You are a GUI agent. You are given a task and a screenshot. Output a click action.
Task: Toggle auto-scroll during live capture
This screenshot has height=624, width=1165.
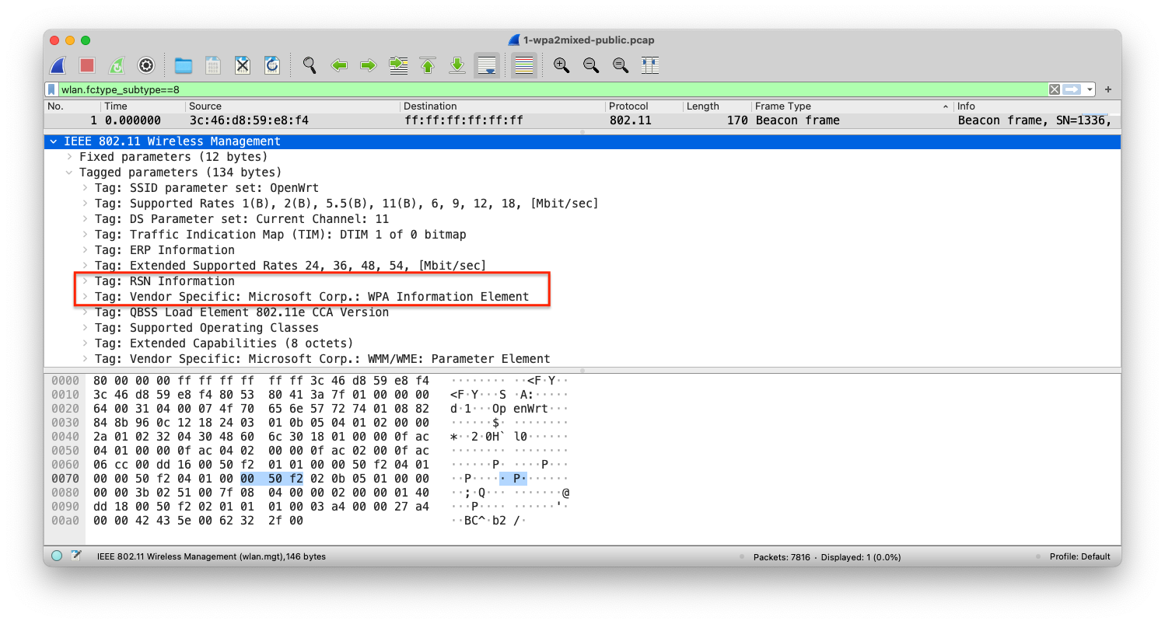click(487, 65)
